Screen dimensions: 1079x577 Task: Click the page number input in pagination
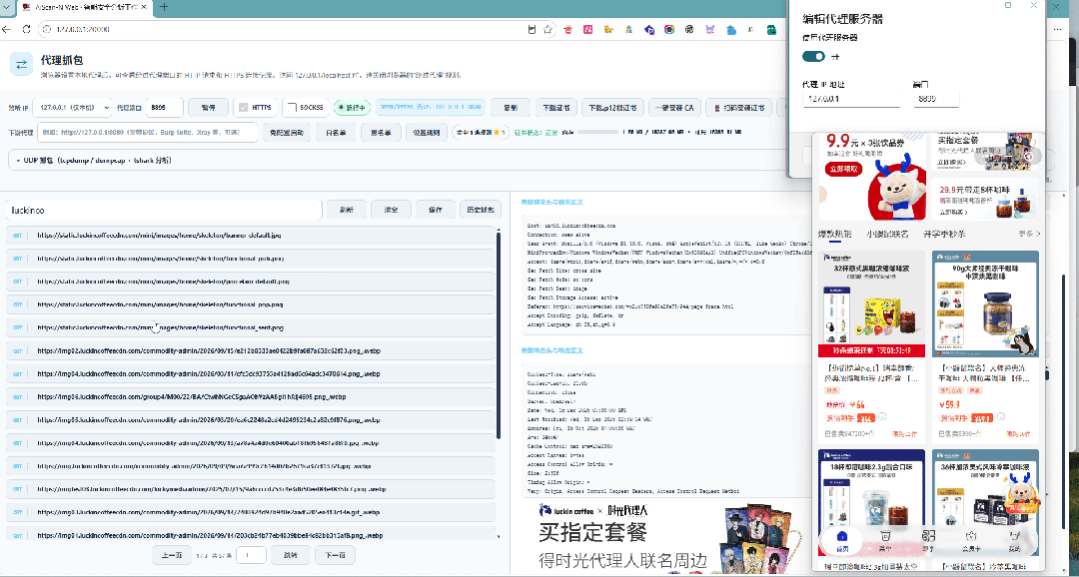[x=251, y=555]
